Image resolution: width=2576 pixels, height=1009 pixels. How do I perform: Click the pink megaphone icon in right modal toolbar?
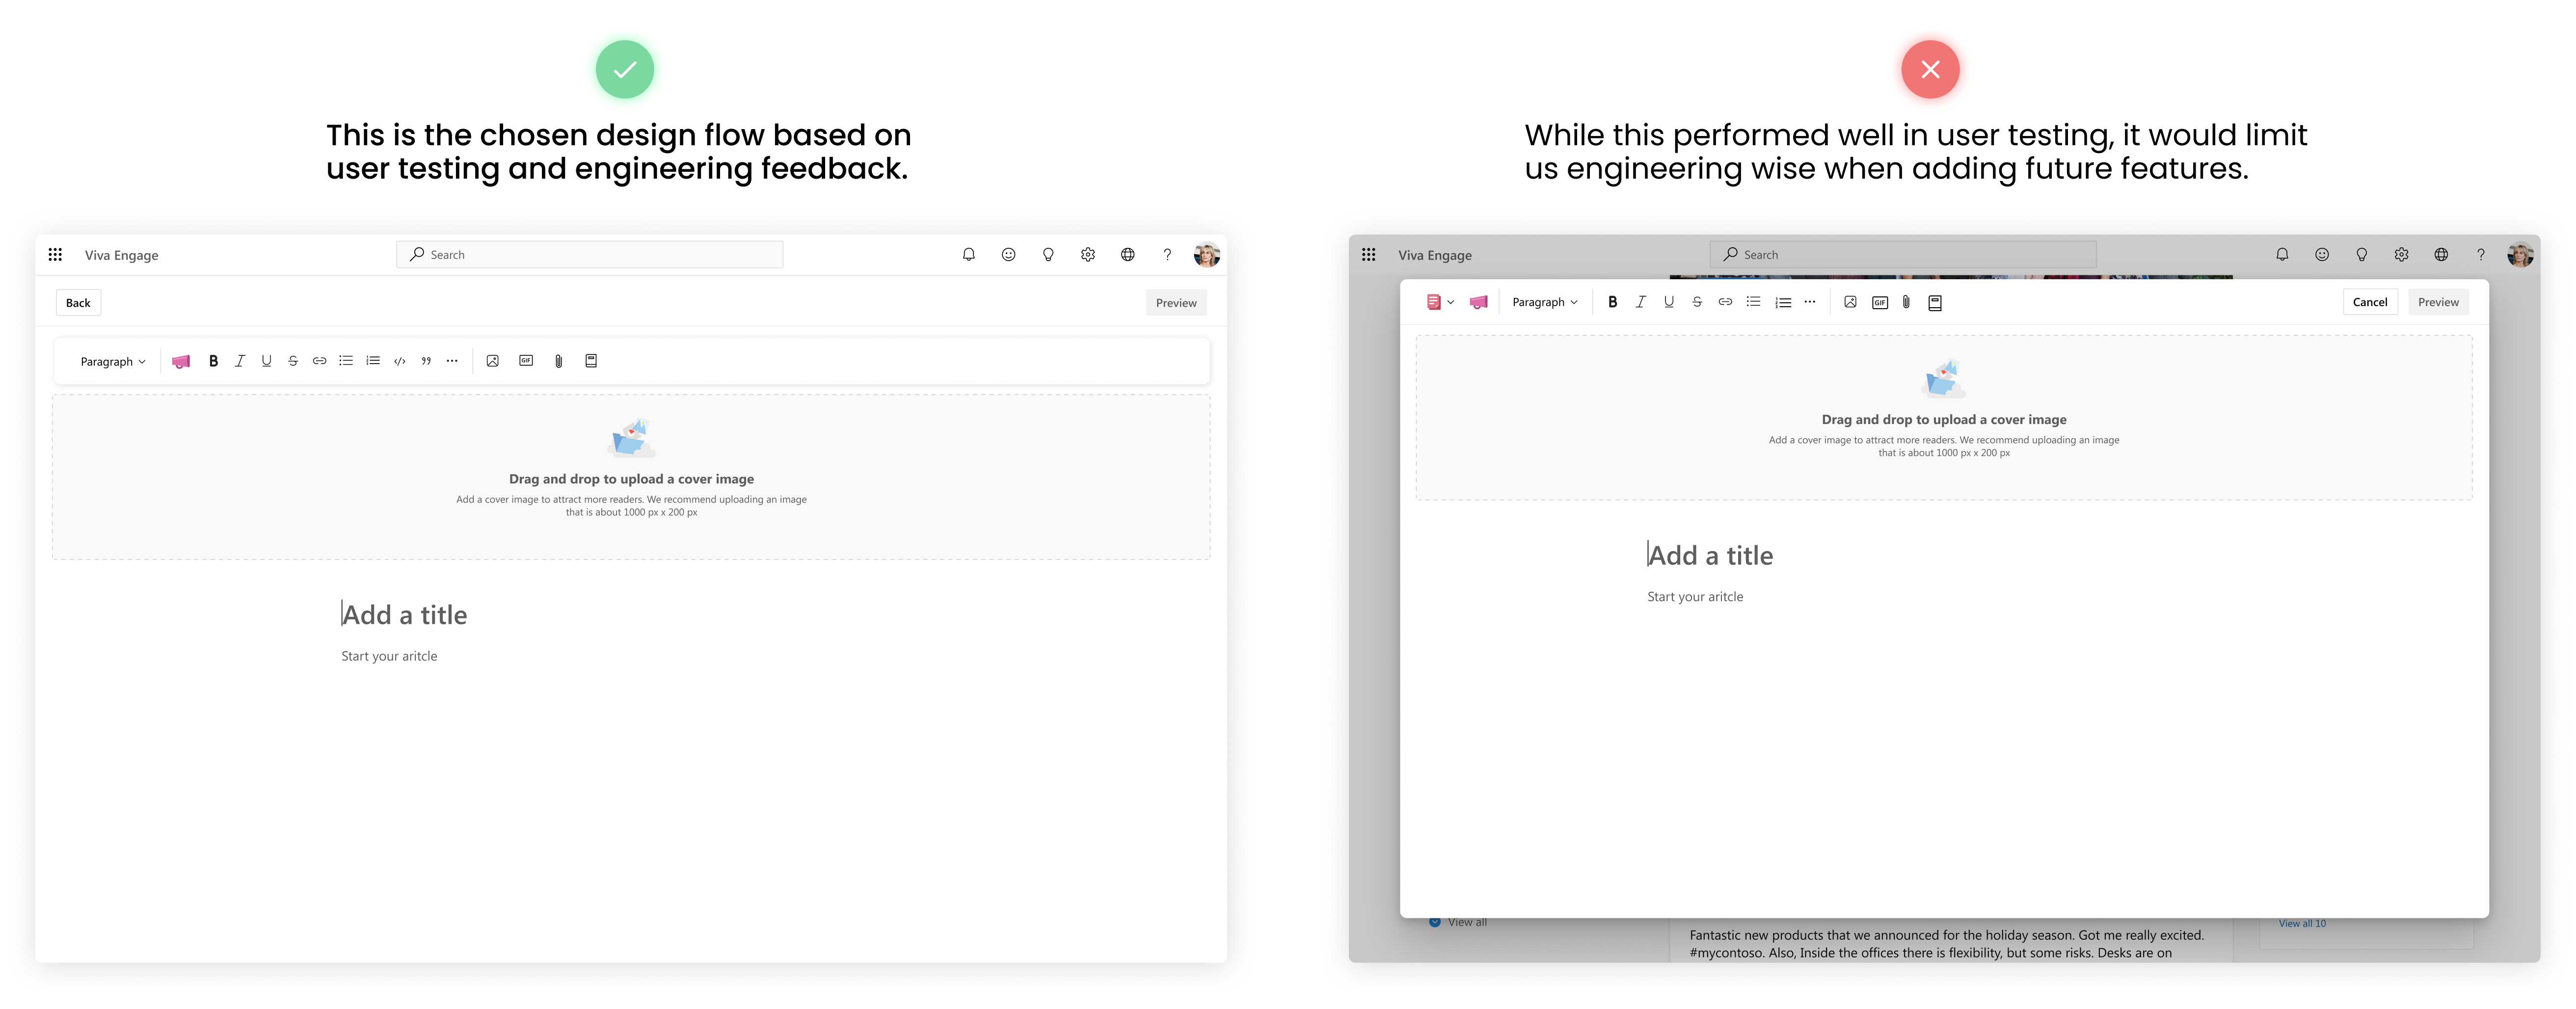[1478, 302]
